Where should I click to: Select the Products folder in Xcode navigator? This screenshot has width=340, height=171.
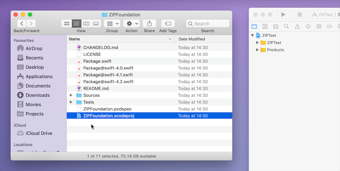point(272,50)
